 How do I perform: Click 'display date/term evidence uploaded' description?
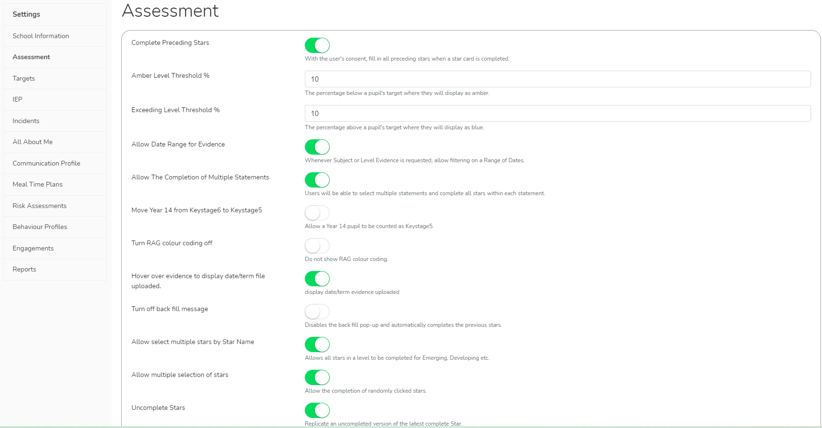click(352, 292)
